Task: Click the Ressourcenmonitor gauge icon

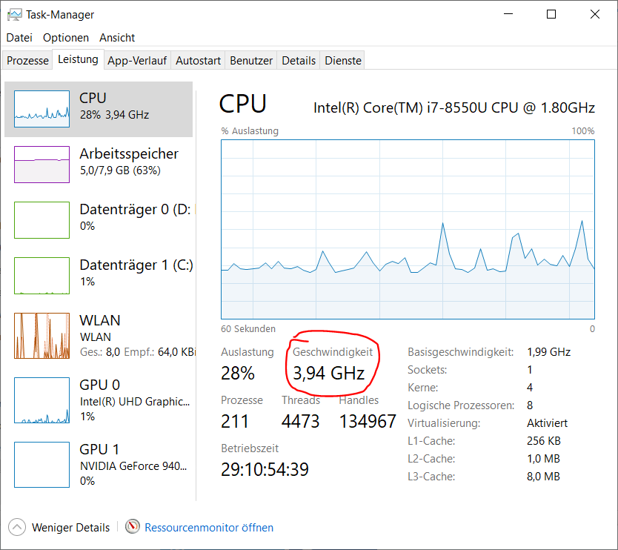Action: tap(133, 526)
